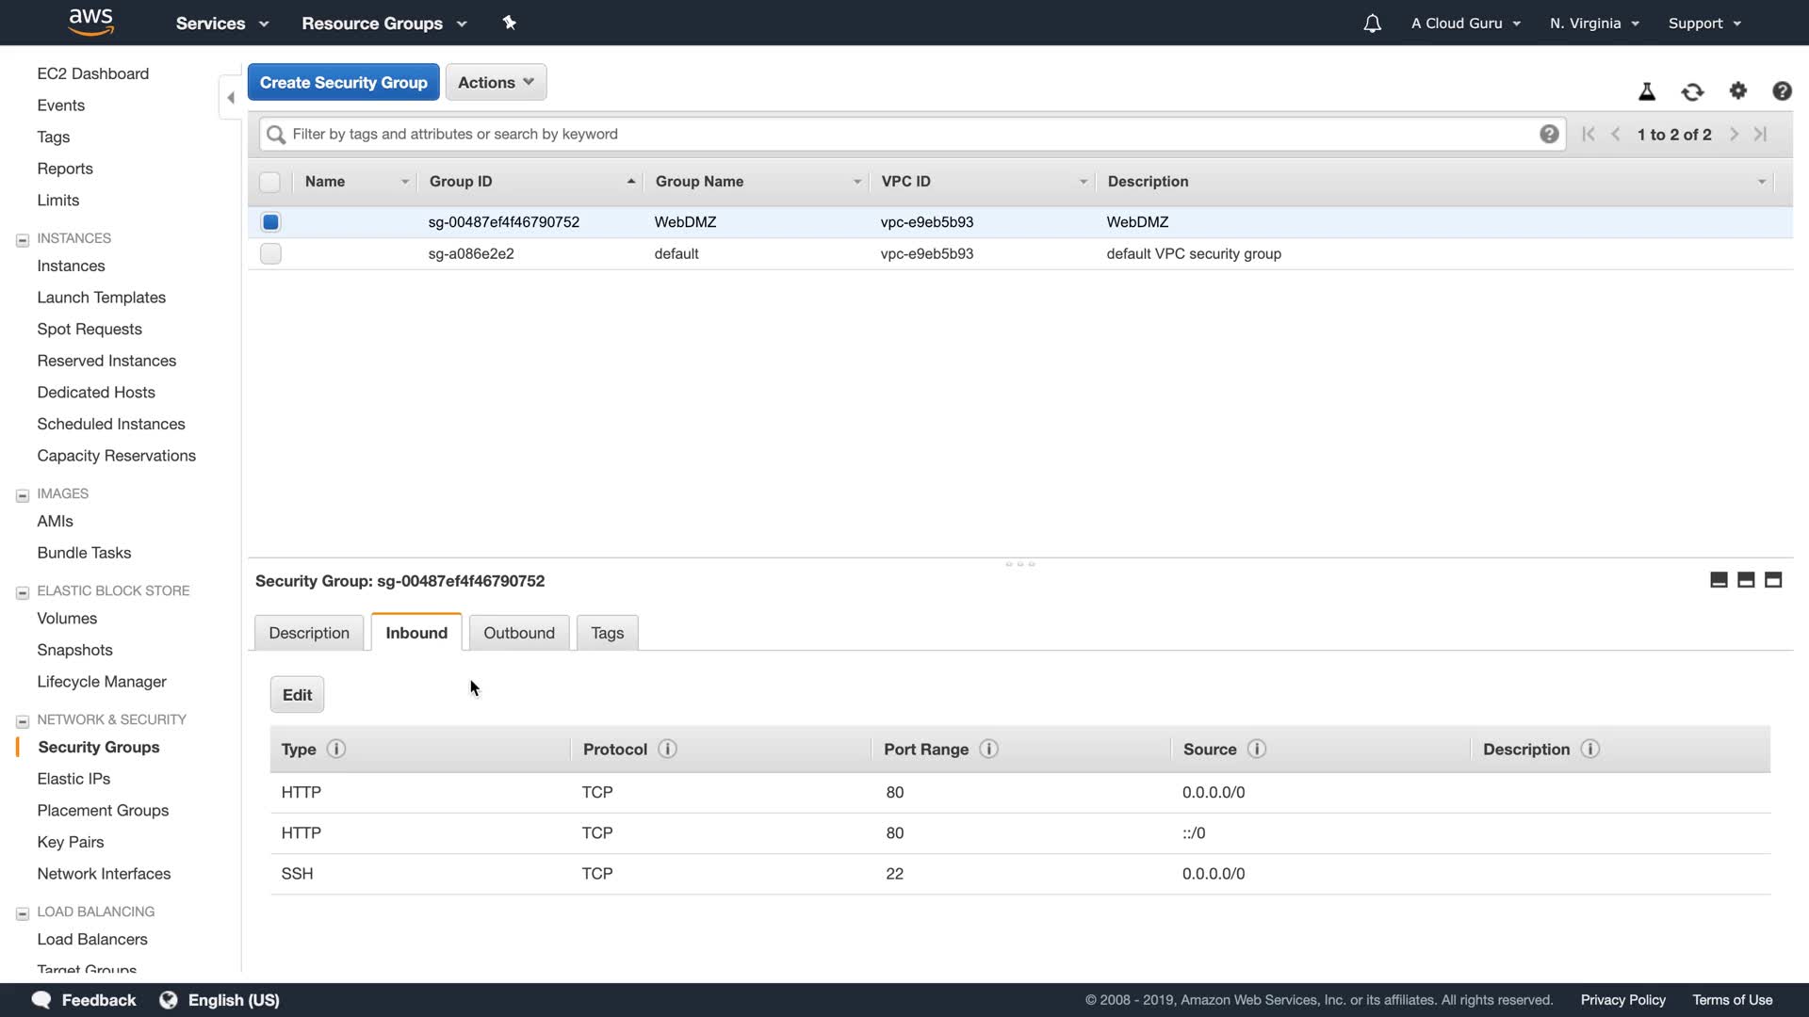1809x1017 pixels.
Task: Uncheck the WebDMZ security group checkbox
Action: (270, 222)
